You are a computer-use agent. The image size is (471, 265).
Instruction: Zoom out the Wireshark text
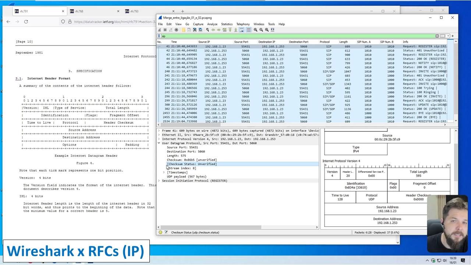[x=261, y=30]
